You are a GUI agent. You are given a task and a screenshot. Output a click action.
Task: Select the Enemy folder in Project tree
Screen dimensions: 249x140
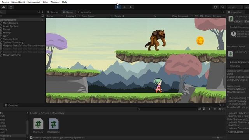tap(3, 129)
